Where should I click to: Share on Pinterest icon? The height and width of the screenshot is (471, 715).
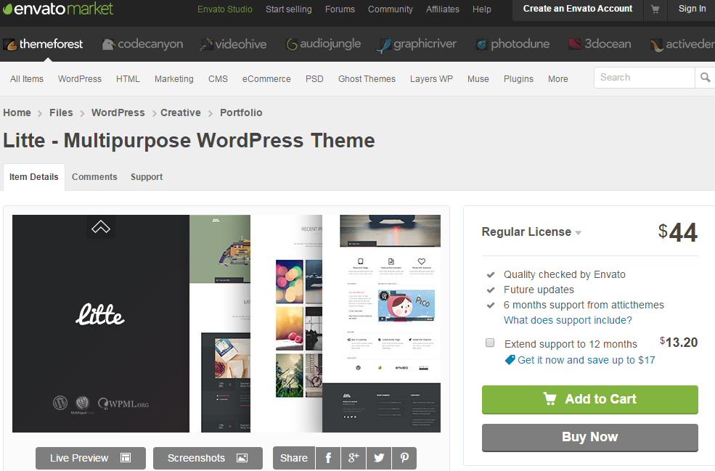tap(404, 458)
